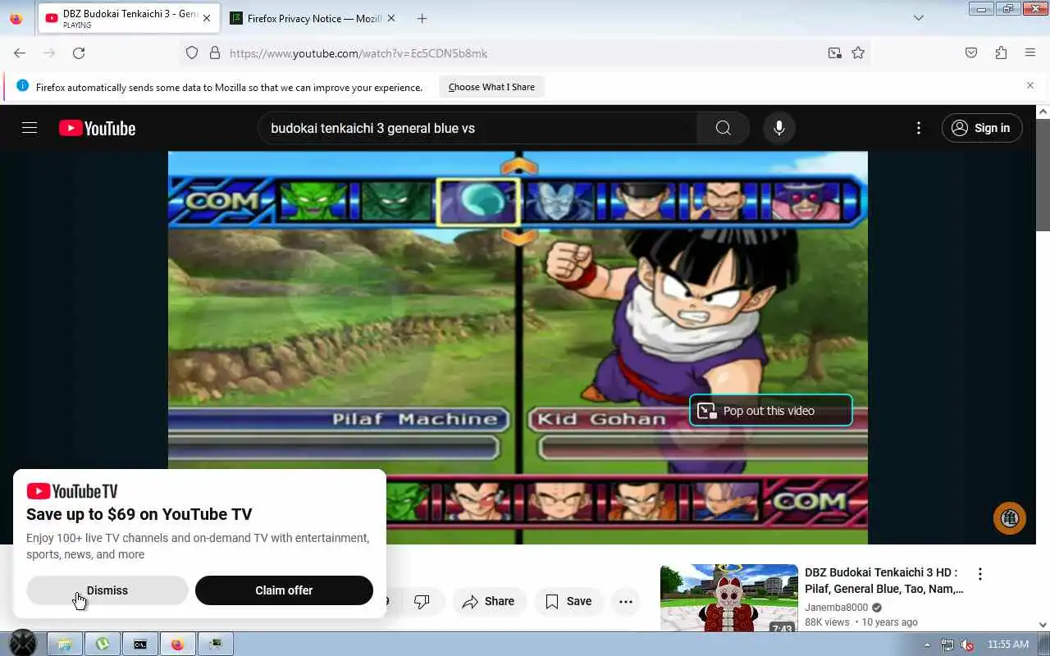Open options menu for suggested video

[x=979, y=574]
